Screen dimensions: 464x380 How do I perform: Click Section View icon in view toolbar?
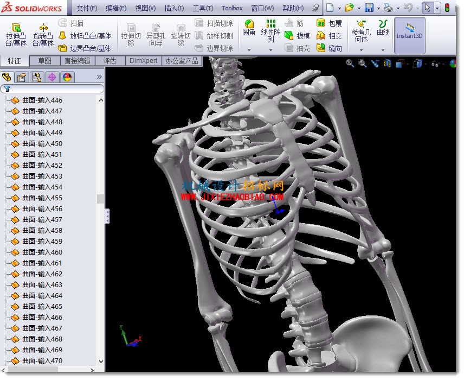[x=388, y=64]
